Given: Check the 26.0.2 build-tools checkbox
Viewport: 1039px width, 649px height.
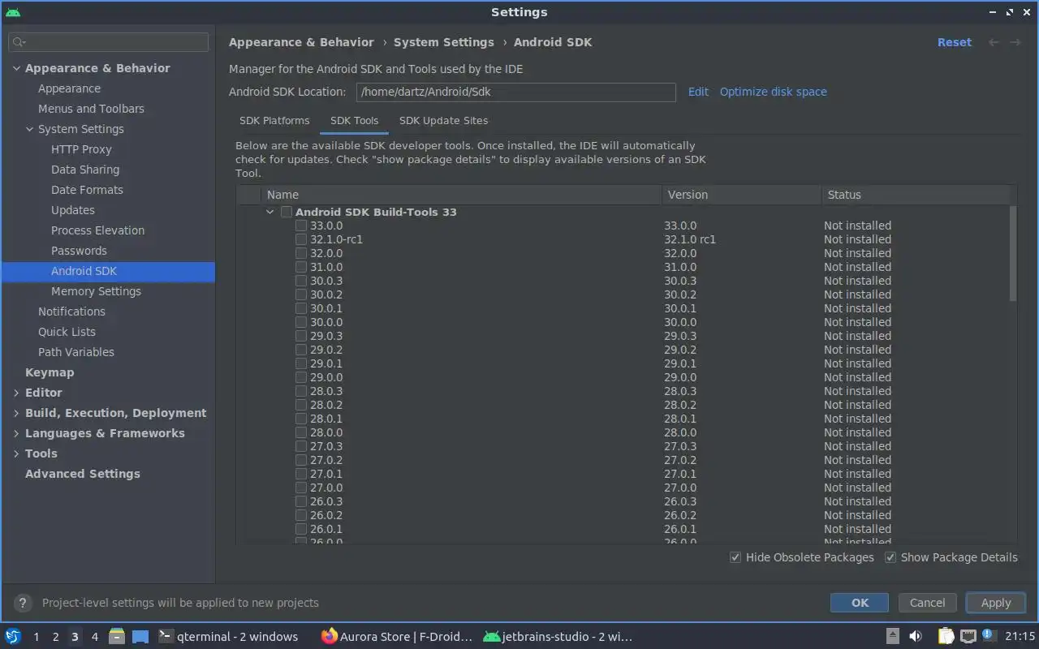Looking at the screenshot, I should [x=301, y=515].
